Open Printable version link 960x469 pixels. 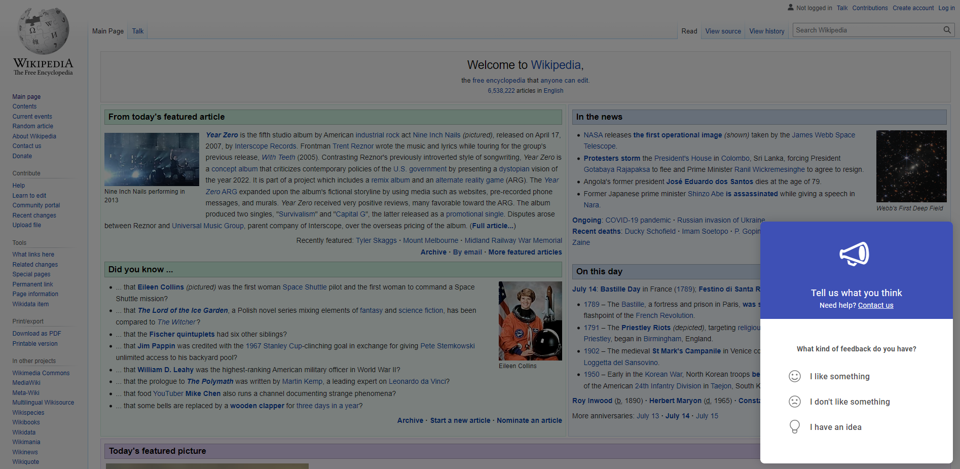click(35, 344)
